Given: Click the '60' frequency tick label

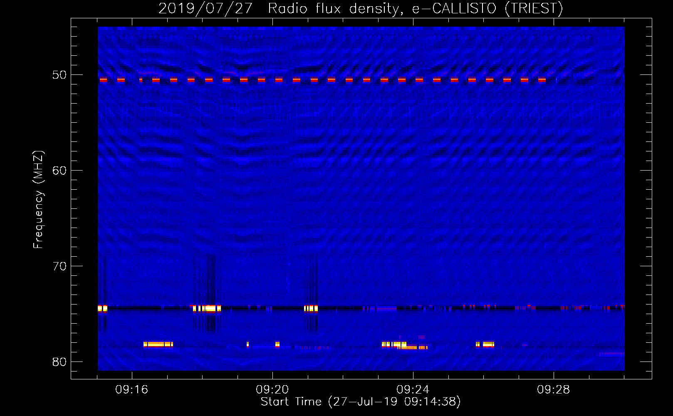Looking at the screenshot, I should tap(59, 171).
